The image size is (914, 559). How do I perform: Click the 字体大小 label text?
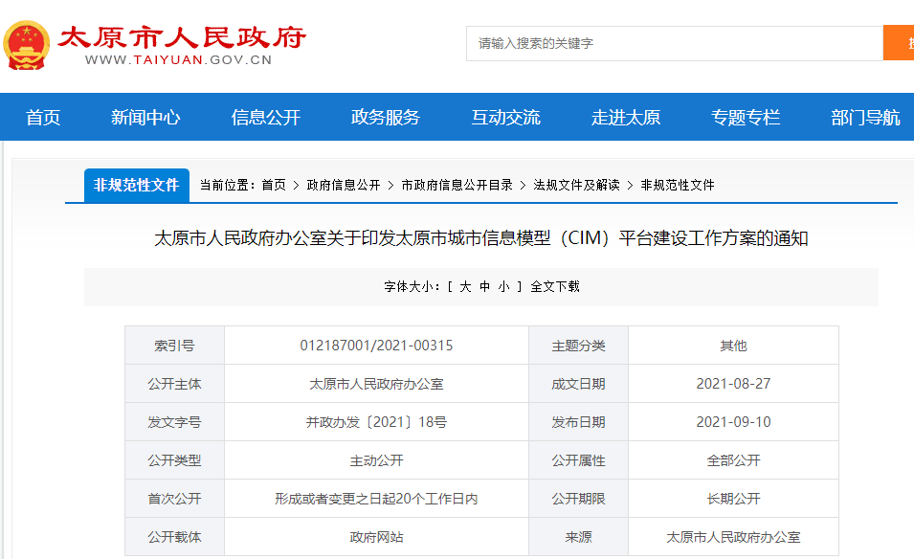[x=412, y=287]
